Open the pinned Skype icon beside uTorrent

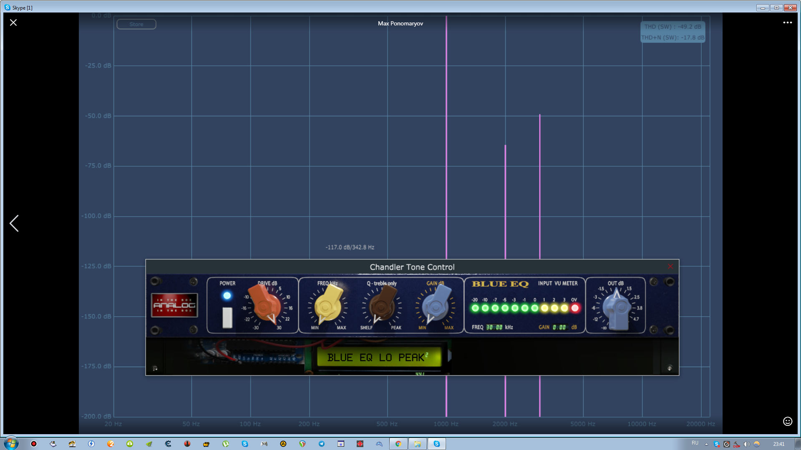245,444
